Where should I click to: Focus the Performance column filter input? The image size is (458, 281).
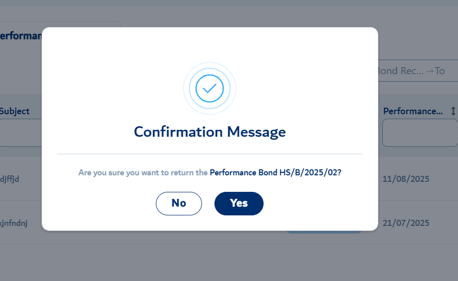420,133
